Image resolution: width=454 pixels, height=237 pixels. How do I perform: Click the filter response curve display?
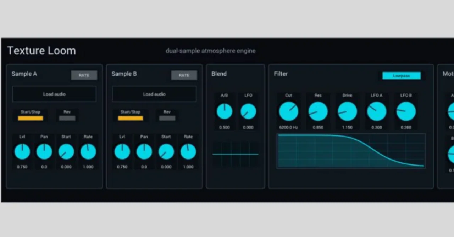click(x=351, y=151)
